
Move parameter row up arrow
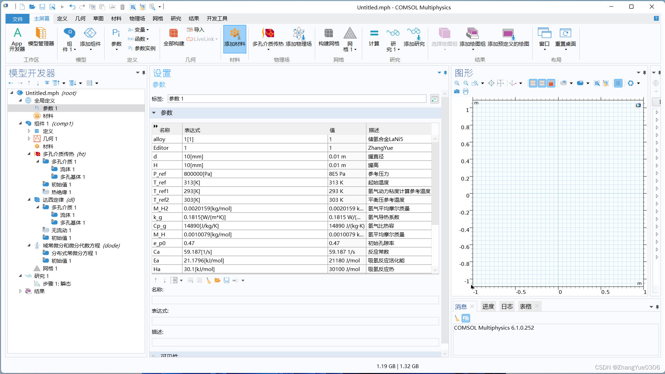point(156,280)
